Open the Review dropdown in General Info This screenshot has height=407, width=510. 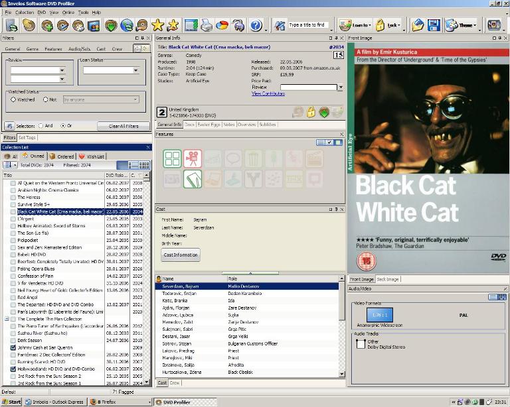pyautogui.click(x=341, y=87)
